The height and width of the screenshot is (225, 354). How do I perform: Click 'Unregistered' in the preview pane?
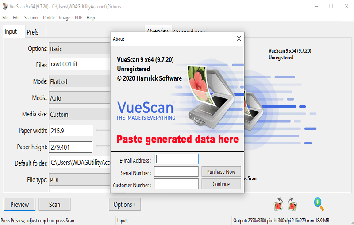click(281, 58)
